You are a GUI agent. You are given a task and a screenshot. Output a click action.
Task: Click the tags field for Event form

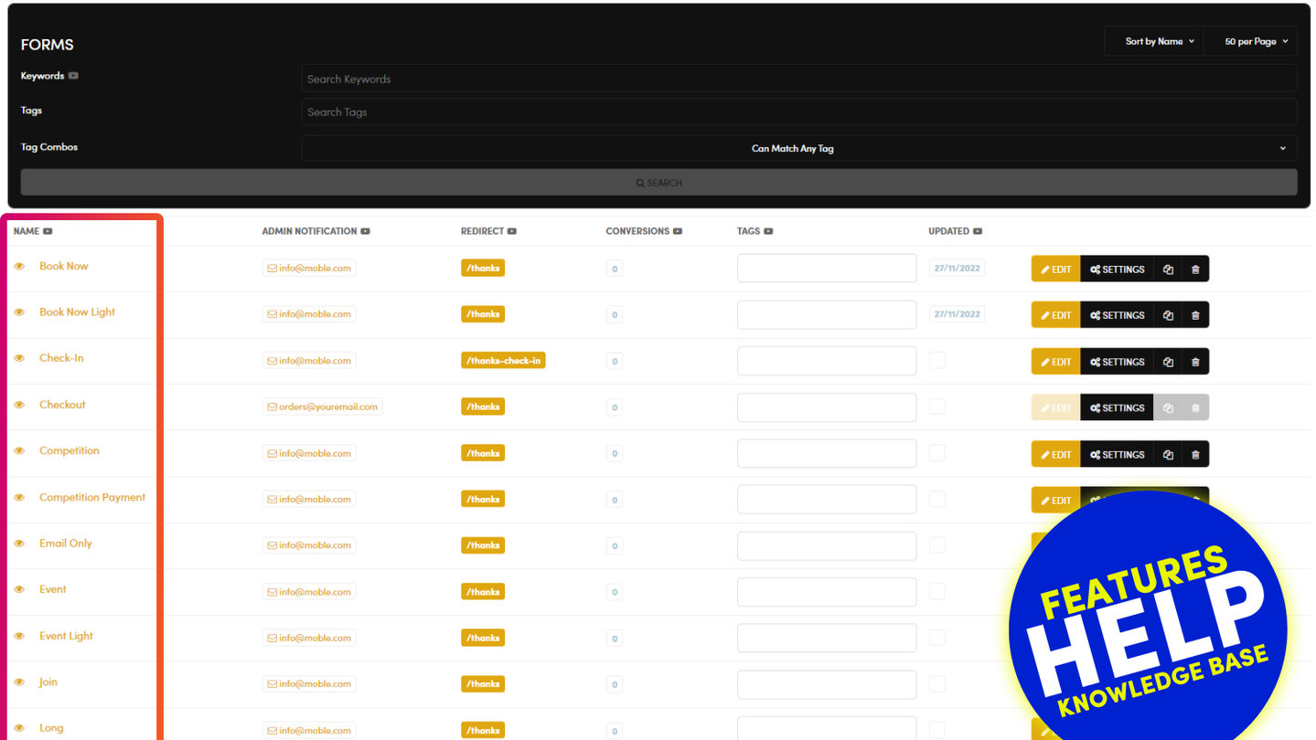click(826, 592)
